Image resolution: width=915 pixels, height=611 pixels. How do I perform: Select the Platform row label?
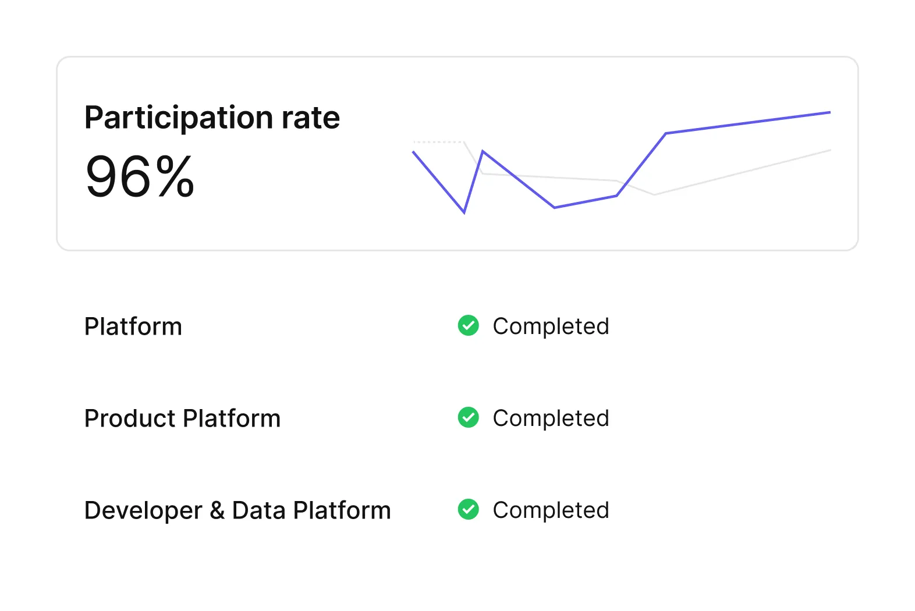133,326
